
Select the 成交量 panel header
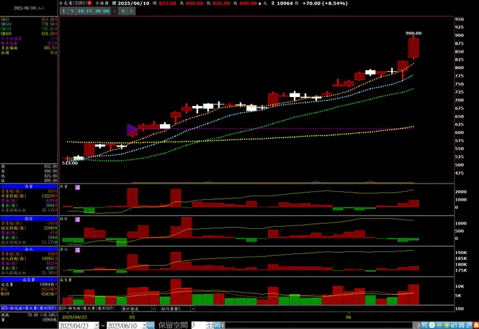[x=28, y=280]
